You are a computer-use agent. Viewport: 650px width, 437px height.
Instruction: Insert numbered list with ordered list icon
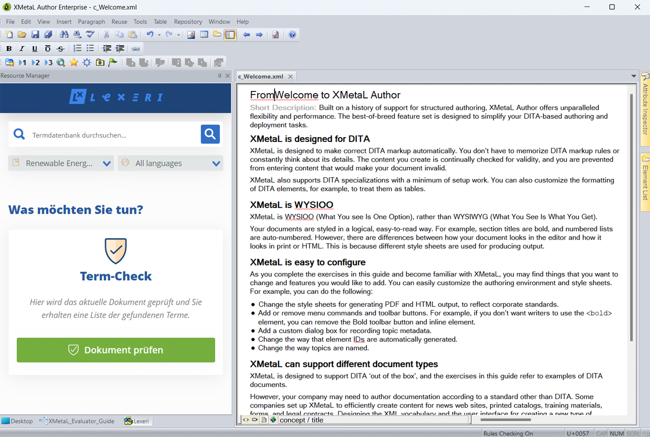pyautogui.click(x=77, y=49)
